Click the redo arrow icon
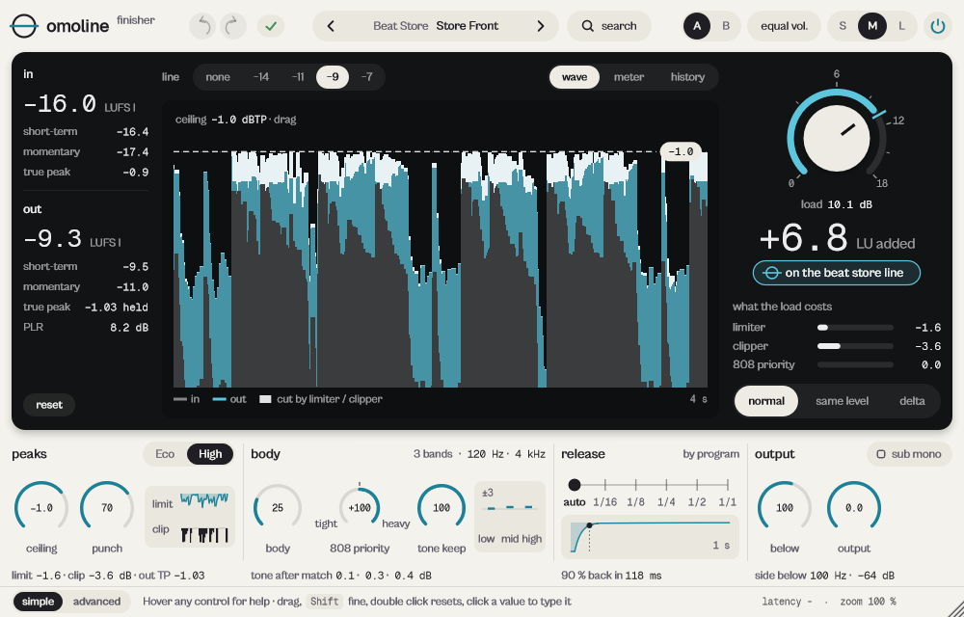964x617 pixels. 232,26
